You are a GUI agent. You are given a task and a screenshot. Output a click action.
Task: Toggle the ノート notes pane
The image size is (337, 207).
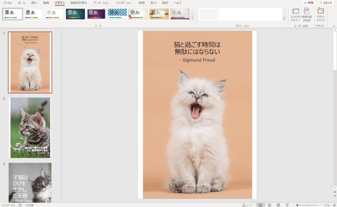click(x=247, y=205)
